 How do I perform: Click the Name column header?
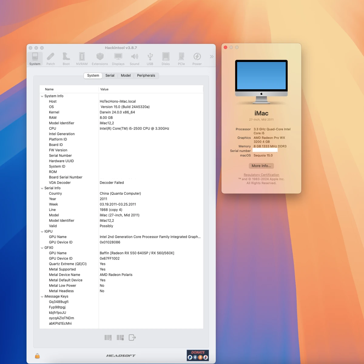pos(69,89)
